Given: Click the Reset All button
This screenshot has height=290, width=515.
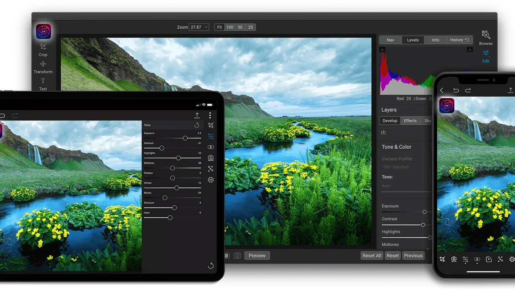Looking at the screenshot, I should click(372, 255).
